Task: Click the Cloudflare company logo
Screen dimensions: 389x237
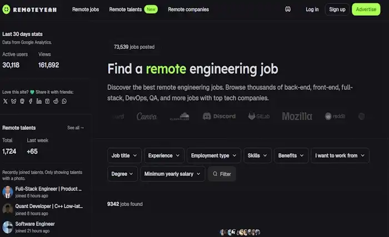Action: (179, 116)
